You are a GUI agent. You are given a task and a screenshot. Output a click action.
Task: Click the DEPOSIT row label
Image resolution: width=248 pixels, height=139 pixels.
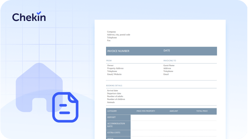[x=111, y=117]
